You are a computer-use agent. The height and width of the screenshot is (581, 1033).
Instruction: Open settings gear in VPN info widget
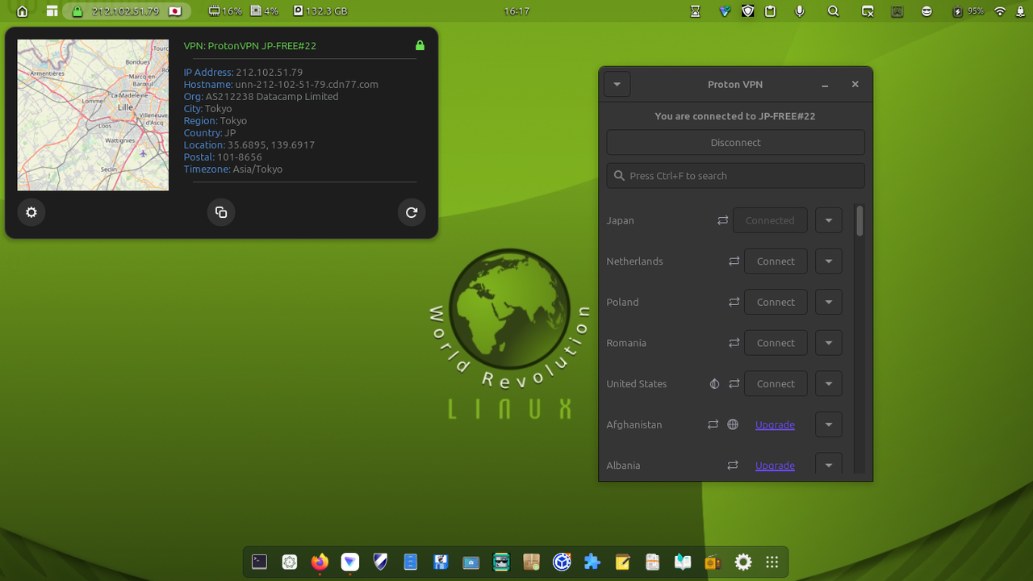click(x=31, y=212)
